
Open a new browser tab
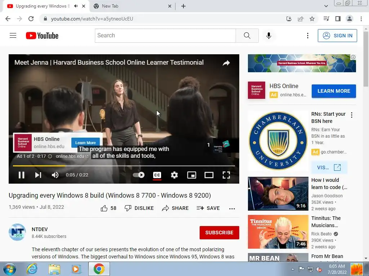point(183,6)
